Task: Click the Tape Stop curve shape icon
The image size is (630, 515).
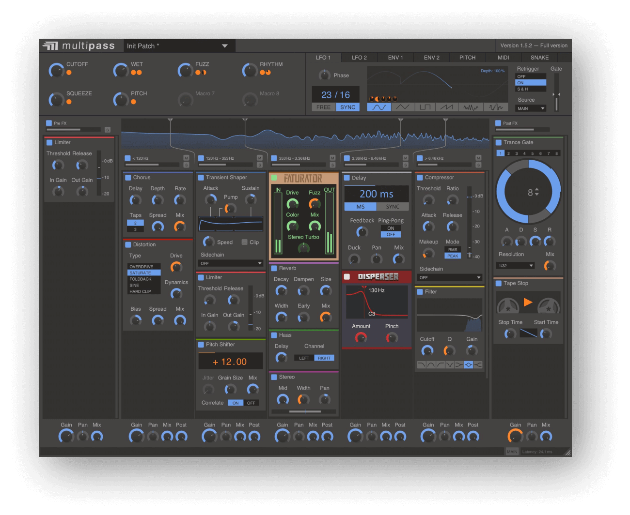Action: 528,333
